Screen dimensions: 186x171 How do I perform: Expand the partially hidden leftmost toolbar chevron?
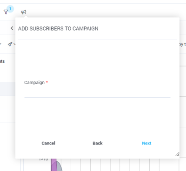(0, 44)
